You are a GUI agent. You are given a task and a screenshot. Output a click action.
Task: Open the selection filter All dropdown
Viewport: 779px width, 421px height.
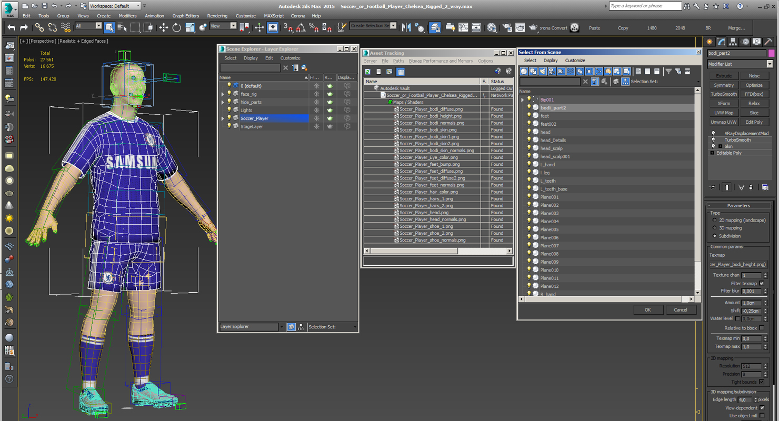tap(88, 26)
